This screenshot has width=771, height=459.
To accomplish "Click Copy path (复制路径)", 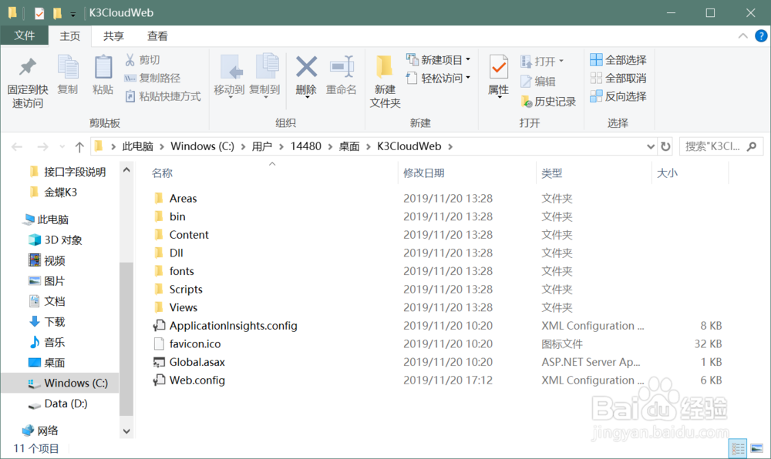I will click(x=153, y=78).
